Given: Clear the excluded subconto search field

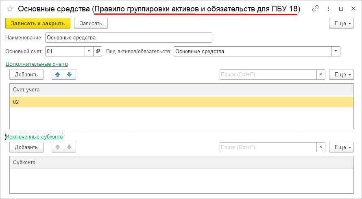Looking at the screenshot, I should (x=321, y=147).
